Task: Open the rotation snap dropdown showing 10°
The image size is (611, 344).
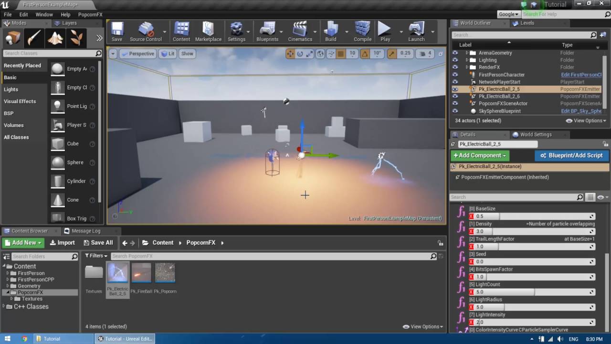Action: 378,54
